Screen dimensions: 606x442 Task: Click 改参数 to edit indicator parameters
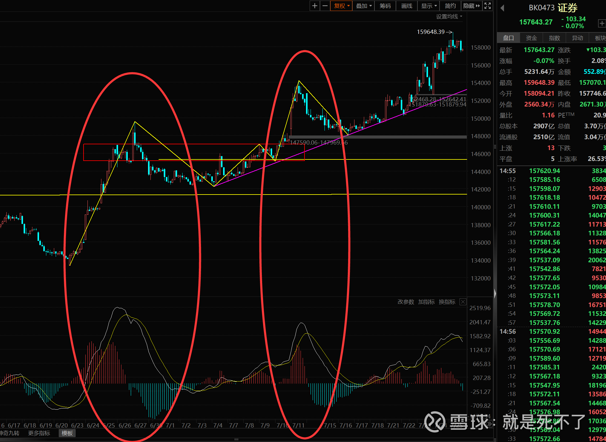coord(406,302)
